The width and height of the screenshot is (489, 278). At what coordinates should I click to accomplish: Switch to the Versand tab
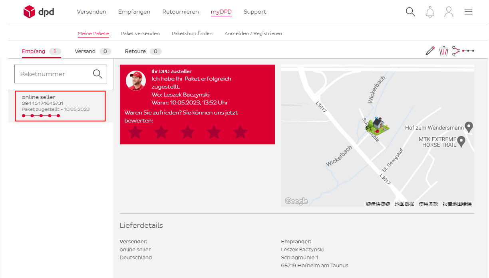tap(85, 51)
